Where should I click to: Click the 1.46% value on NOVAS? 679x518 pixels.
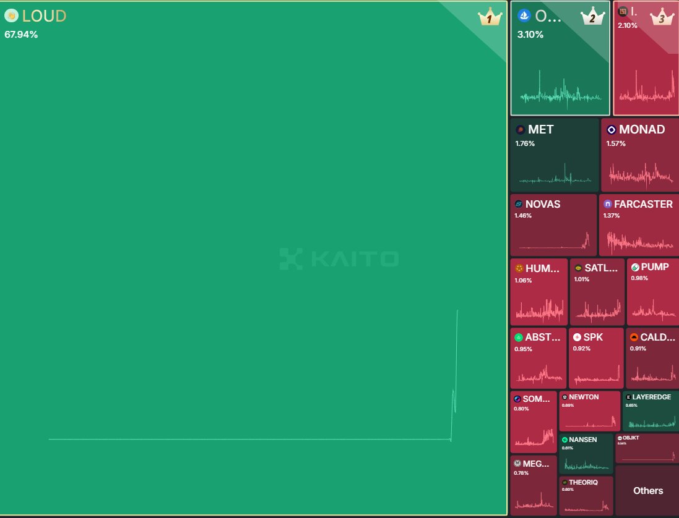point(523,216)
